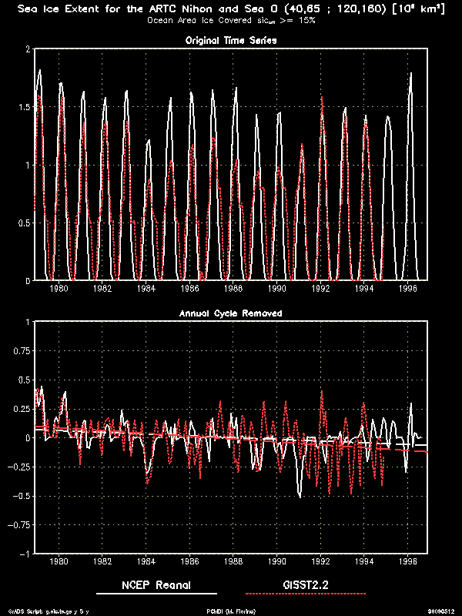Click the Original Time Series chart title
This screenshot has width=462, height=616.
pos(232,40)
